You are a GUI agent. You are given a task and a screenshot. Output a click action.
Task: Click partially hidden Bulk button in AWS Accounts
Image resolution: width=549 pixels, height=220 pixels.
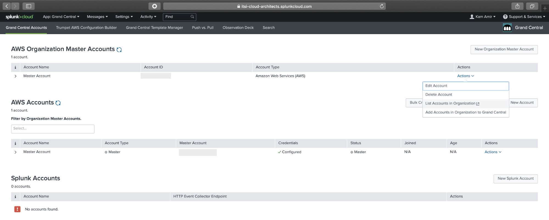[414, 103]
